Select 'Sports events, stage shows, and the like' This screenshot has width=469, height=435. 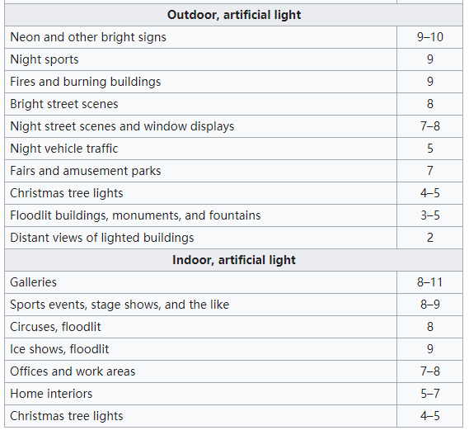(120, 305)
